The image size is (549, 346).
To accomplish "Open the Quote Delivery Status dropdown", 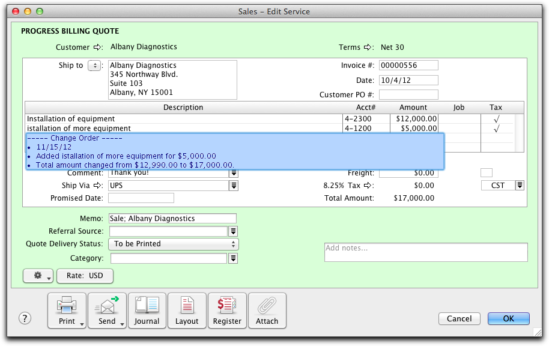I will pyautogui.click(x=173, y=244).
